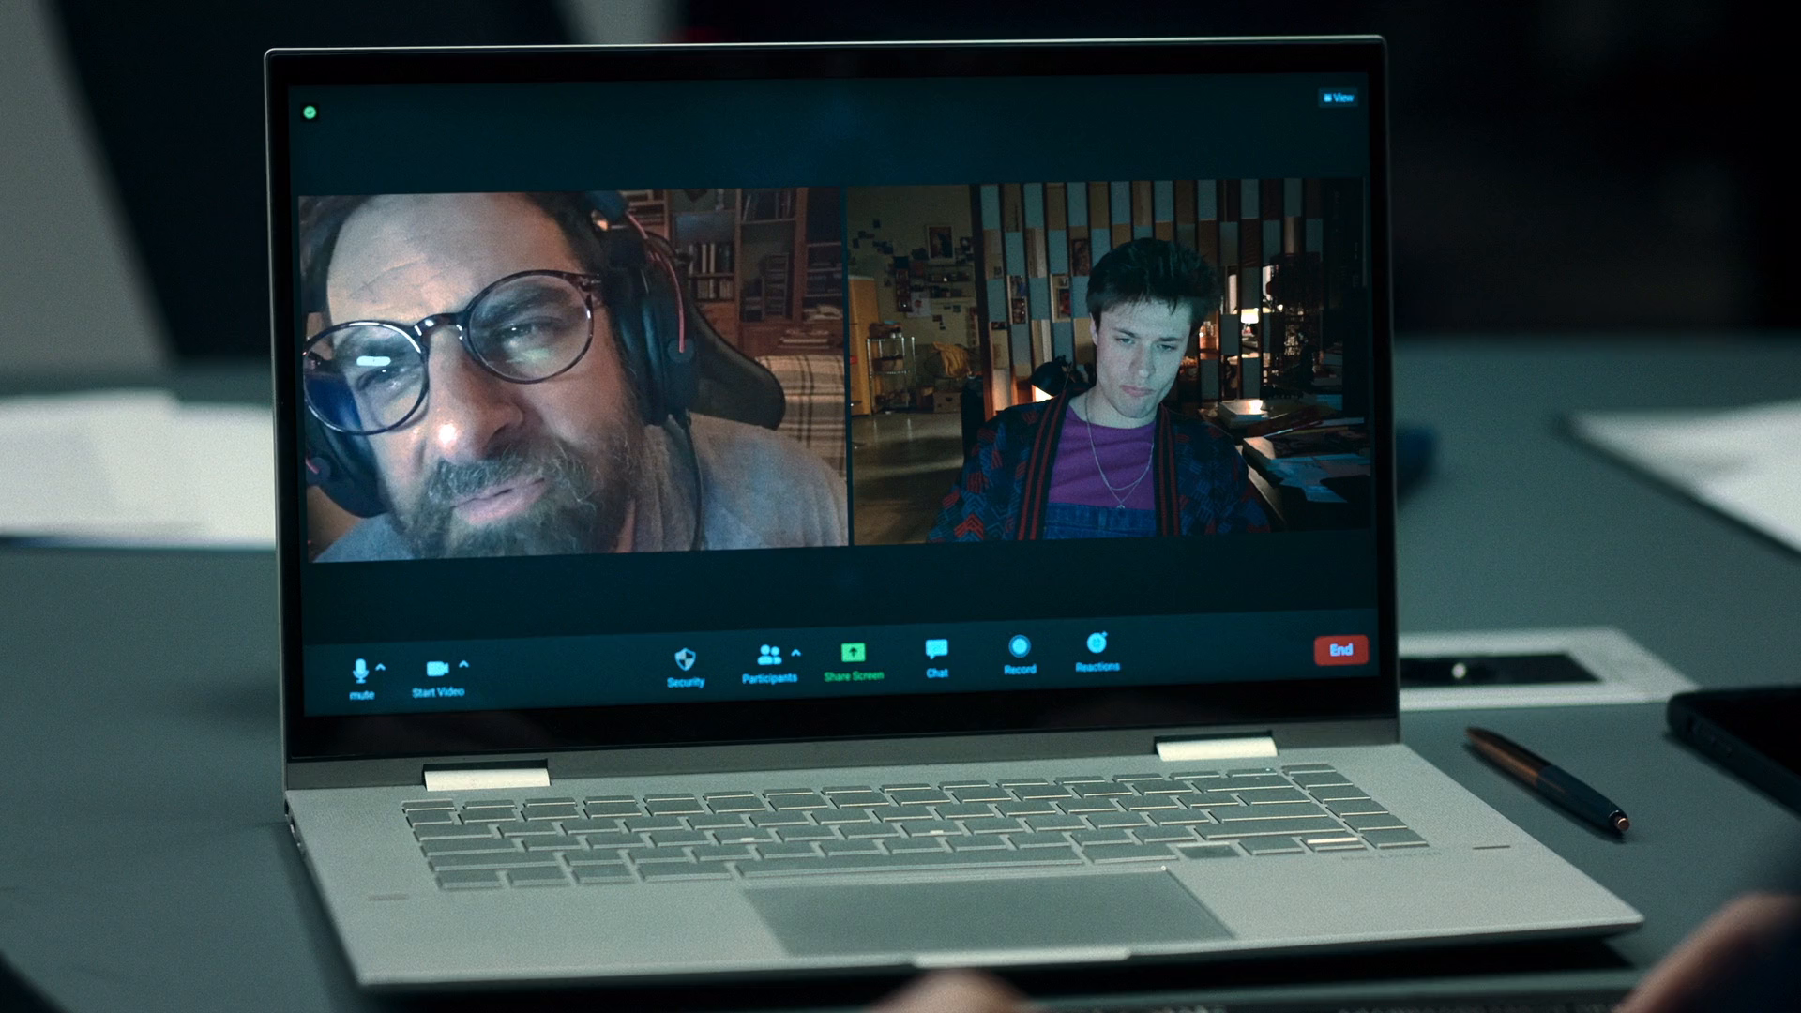
Task: Click the green encryption shield indicator
Action: pyautogui.click(x=310, y=113)
